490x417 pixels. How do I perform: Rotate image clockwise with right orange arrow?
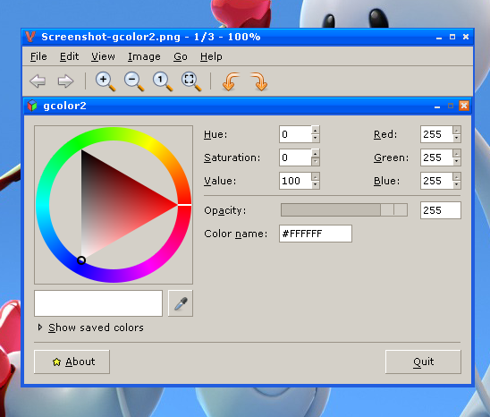(x=259, y=81)
